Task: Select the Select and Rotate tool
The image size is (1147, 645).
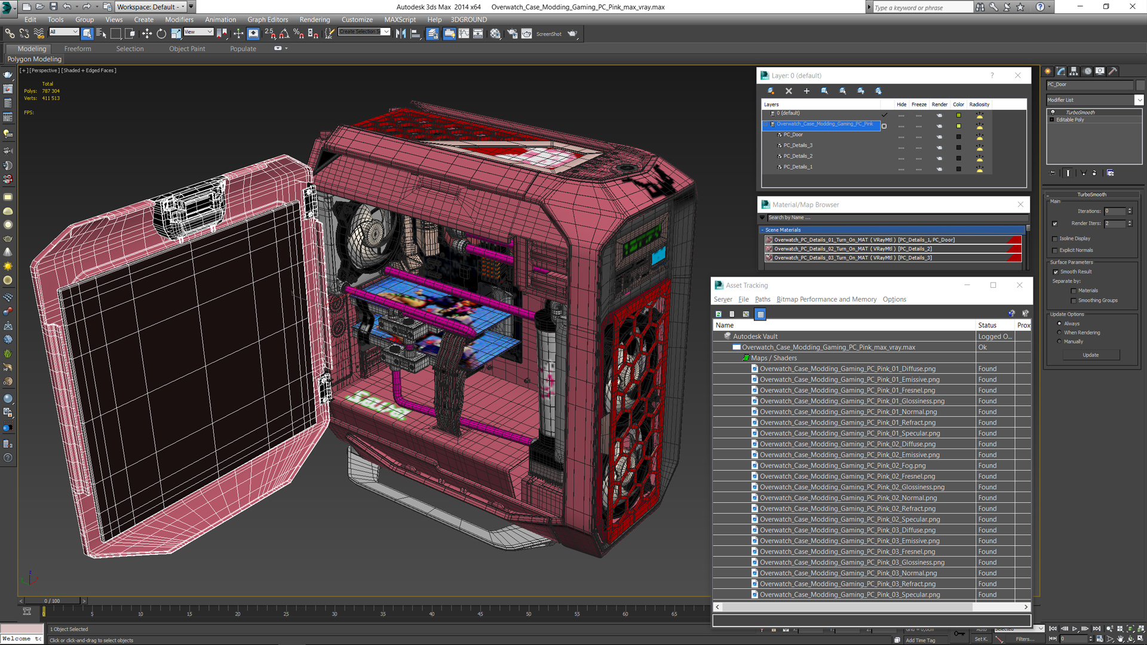Action: (x=161, y=33)
